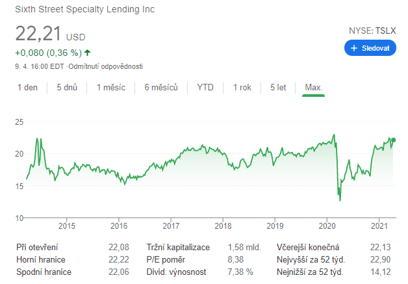Switch chart to 6 měsíců range
The width and height of the screenshot is (408, 284).
tap(161, 88)
